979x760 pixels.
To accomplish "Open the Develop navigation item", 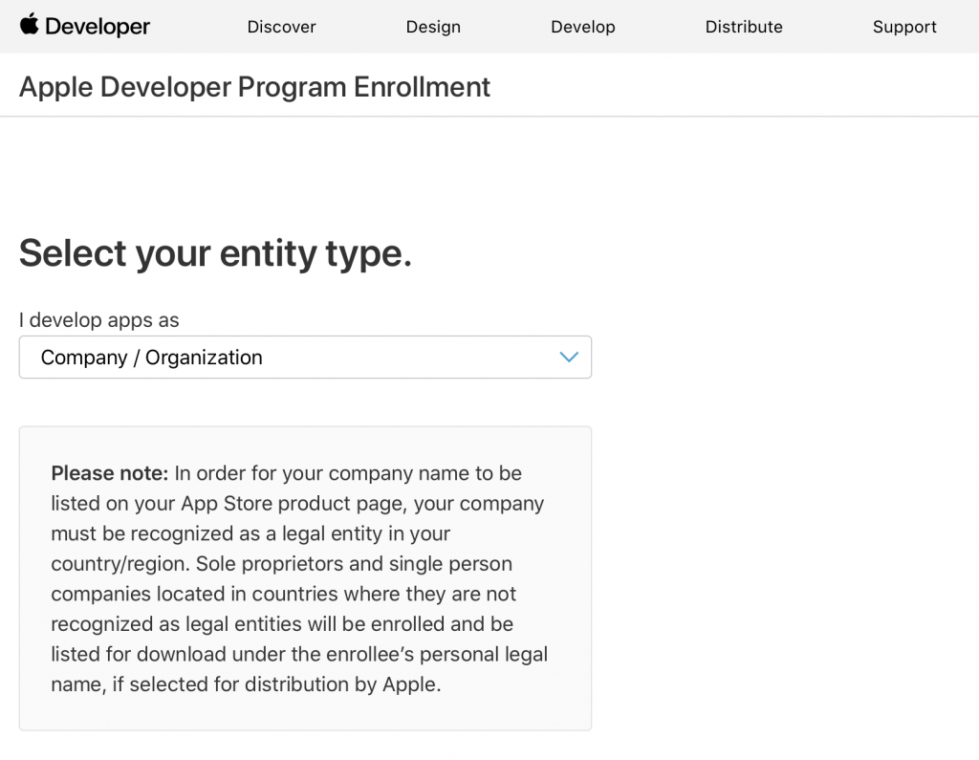I will [583, 27].
